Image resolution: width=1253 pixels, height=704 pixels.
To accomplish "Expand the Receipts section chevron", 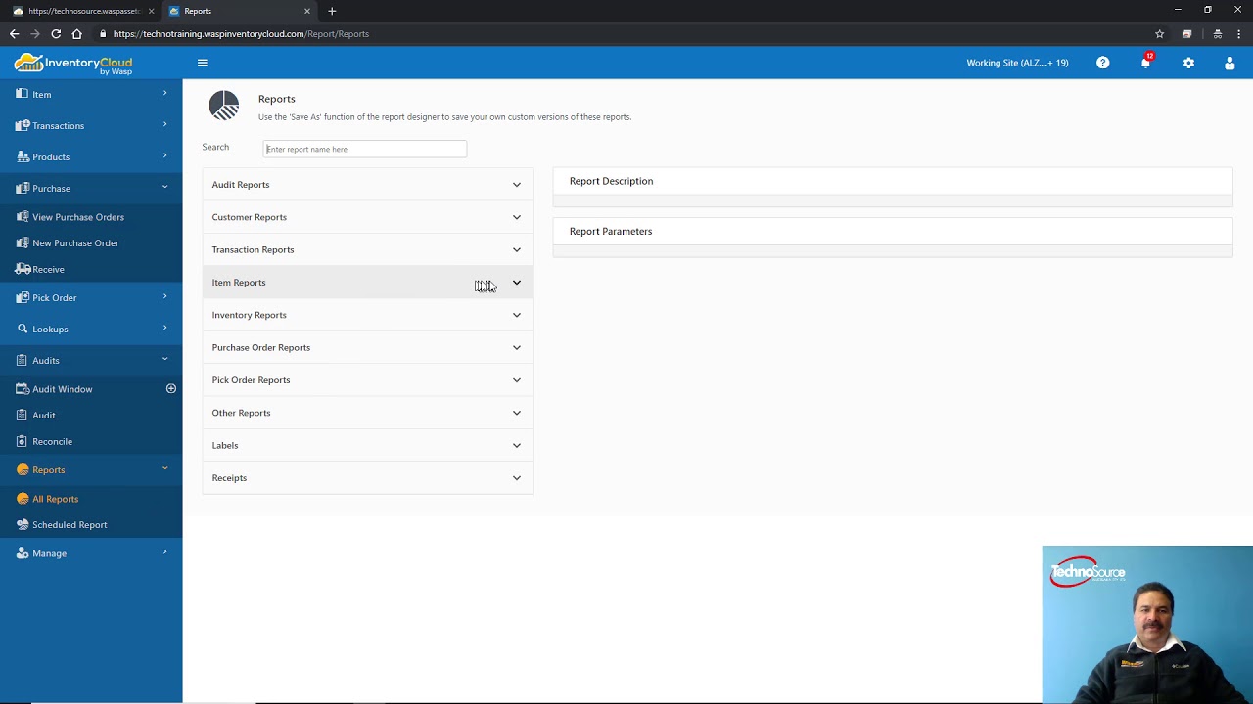I will pyautogui.click(x=517, y=478).
